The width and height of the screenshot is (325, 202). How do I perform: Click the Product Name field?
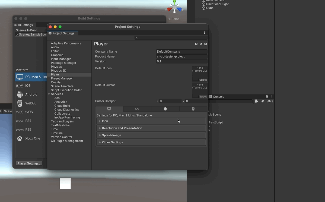pos(182,56)
